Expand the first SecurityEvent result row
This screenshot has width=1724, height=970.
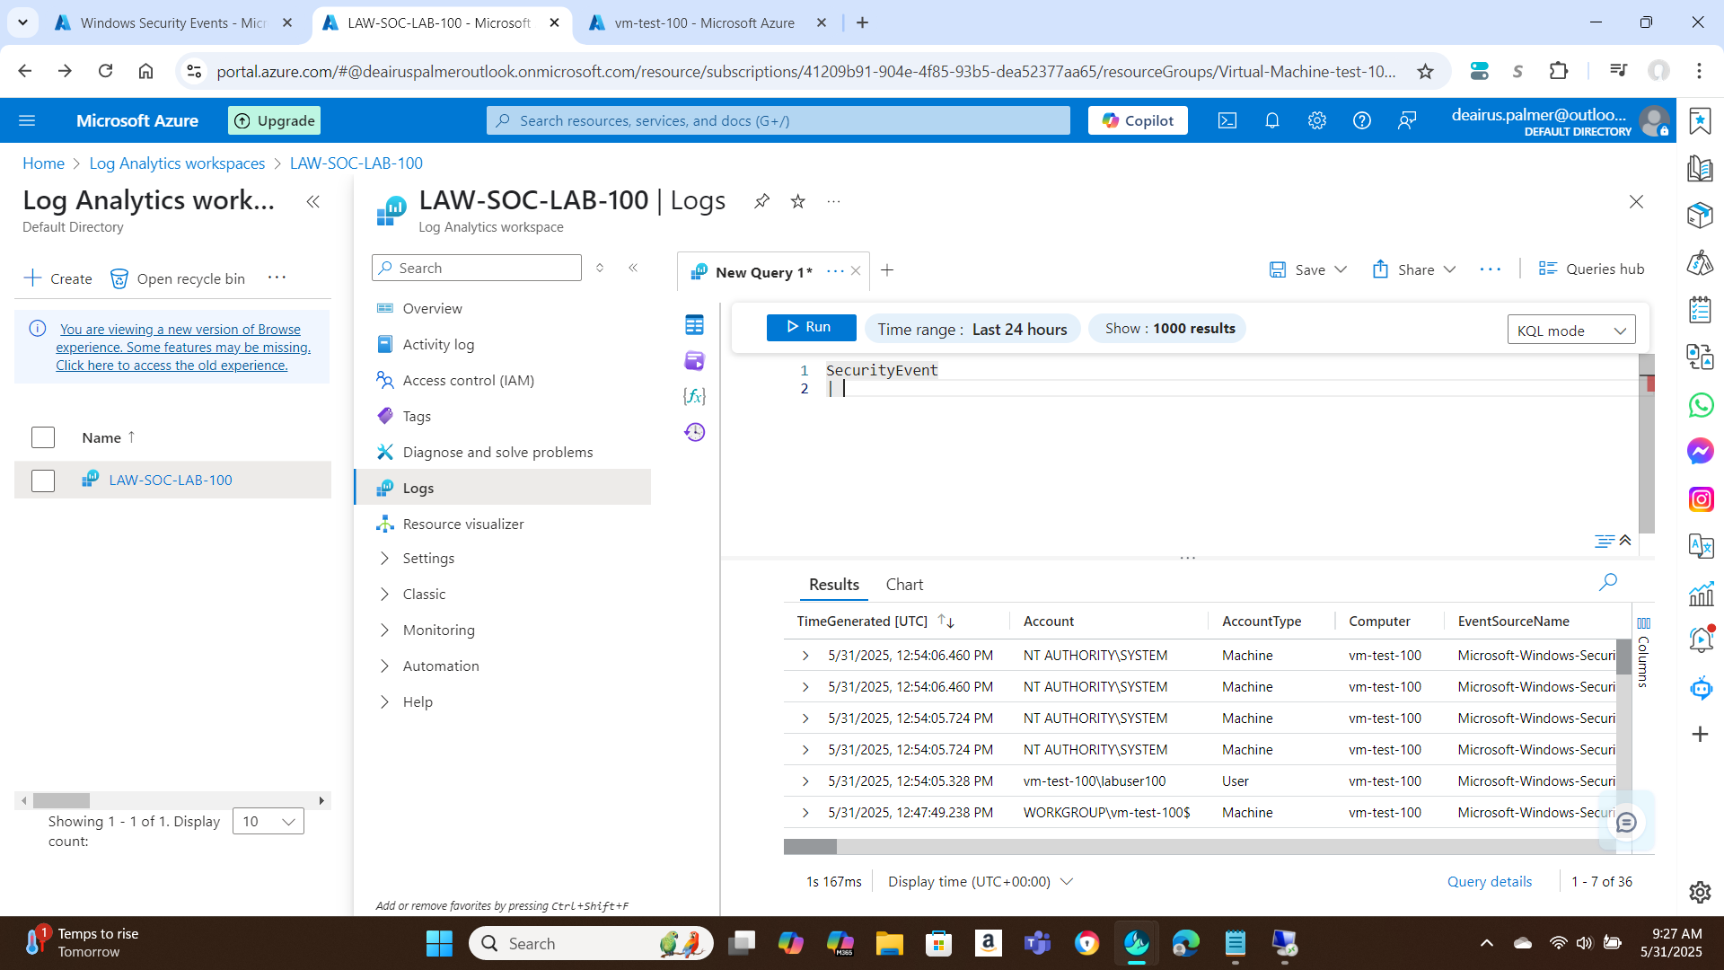pyautogui.click(x=805, y=656)
